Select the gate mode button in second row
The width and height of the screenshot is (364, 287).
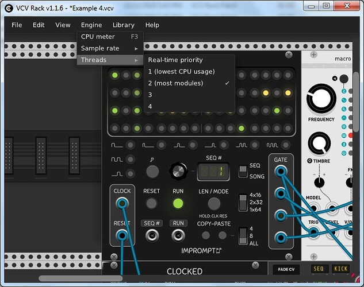pyautogui.click(x=130, y=160)
